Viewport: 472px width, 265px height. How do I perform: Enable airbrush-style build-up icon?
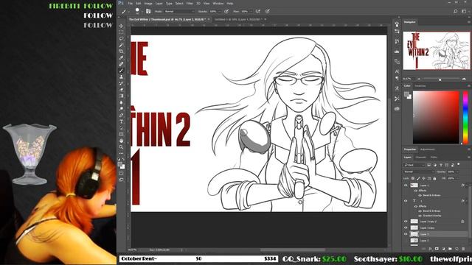pyautogui.click(x=257, y=12)
